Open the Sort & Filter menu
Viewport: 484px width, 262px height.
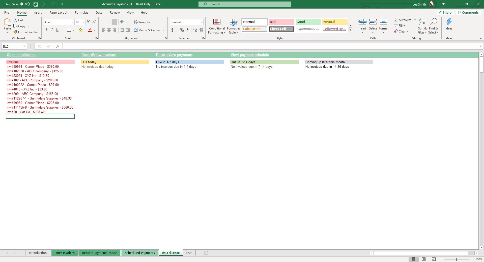pos(422,26)
